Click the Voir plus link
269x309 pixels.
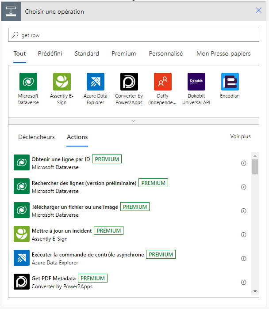[240, 136]
